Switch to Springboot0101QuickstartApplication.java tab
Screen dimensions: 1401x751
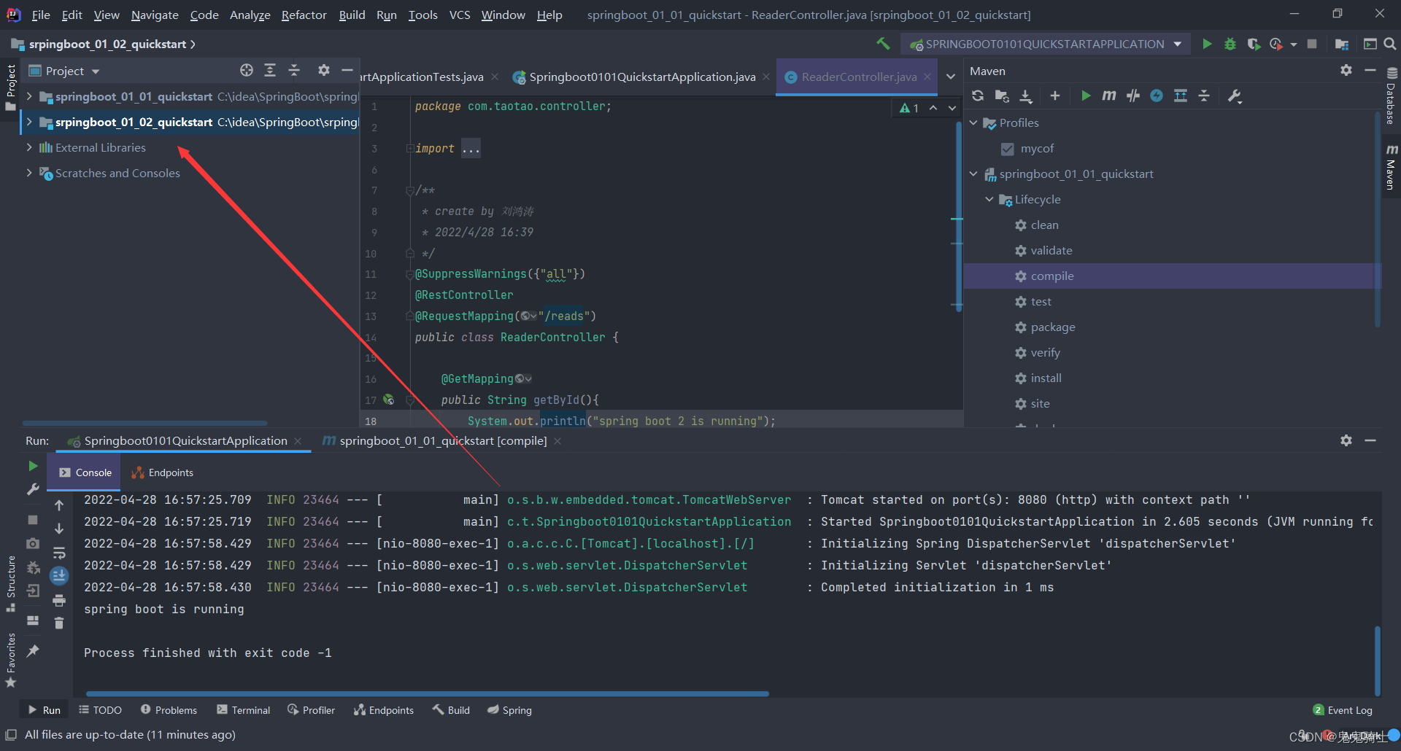coord(642,77)
